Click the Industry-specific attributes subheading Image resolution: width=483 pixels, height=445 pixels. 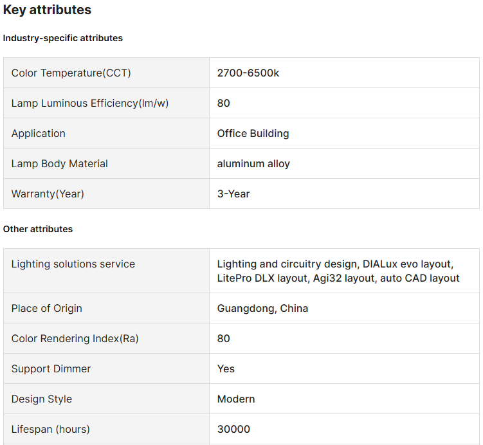(x=62, y=38)
